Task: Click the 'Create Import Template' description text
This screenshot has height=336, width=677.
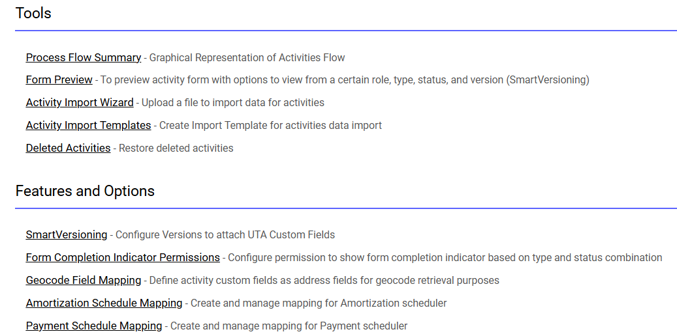Action: (271, 126)
